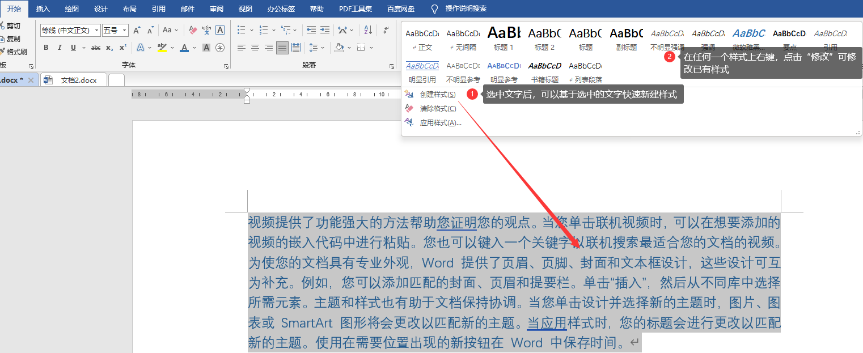863x353 pixels.
Task: Open the font name dropdown (等线)
Action: click(97, 31)
